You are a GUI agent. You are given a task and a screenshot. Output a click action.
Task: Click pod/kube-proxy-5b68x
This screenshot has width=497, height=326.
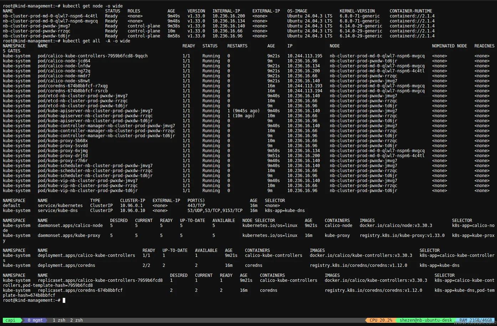tap(63, 141)
